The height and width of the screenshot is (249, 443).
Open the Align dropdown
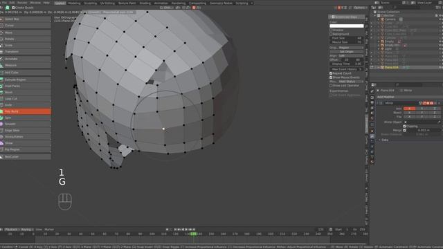pos(351,56)
